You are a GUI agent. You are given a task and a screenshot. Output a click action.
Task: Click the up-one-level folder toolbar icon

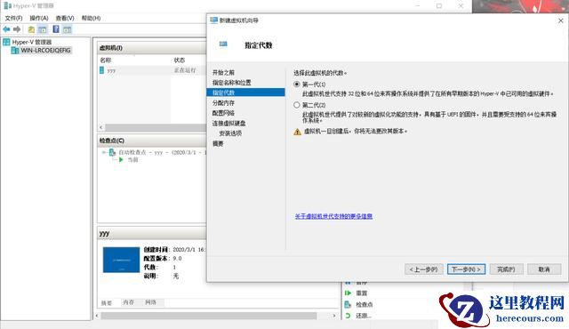[31, 29]
